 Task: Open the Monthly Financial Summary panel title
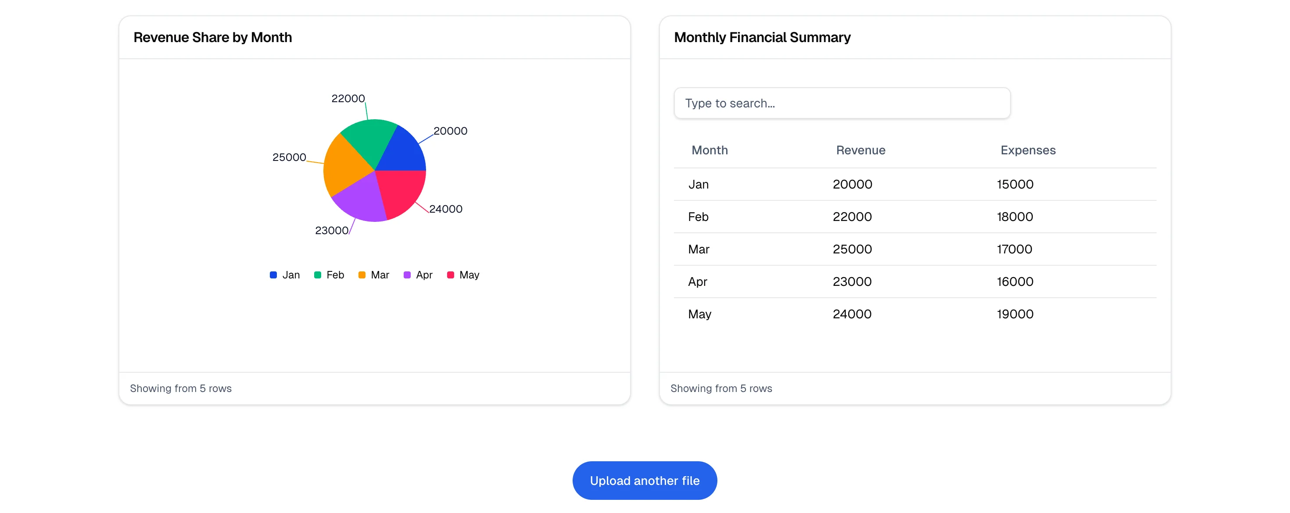pos(763,37)
